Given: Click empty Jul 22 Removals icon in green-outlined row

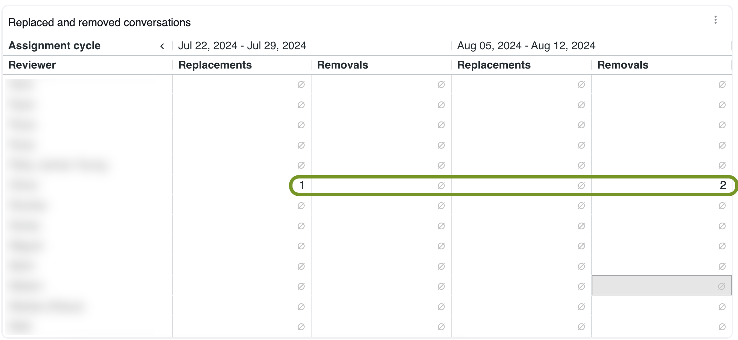Looking at the screenshot, I should pyautogui.click(x=441, y=186).
